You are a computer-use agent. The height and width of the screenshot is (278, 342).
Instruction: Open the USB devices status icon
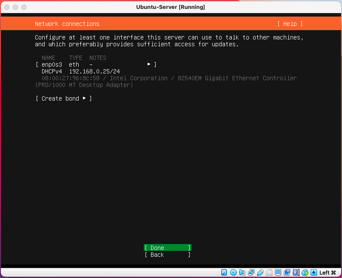click(260, 272)
